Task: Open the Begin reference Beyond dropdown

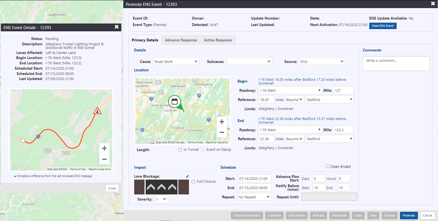Action: click(x=295, y=100)
